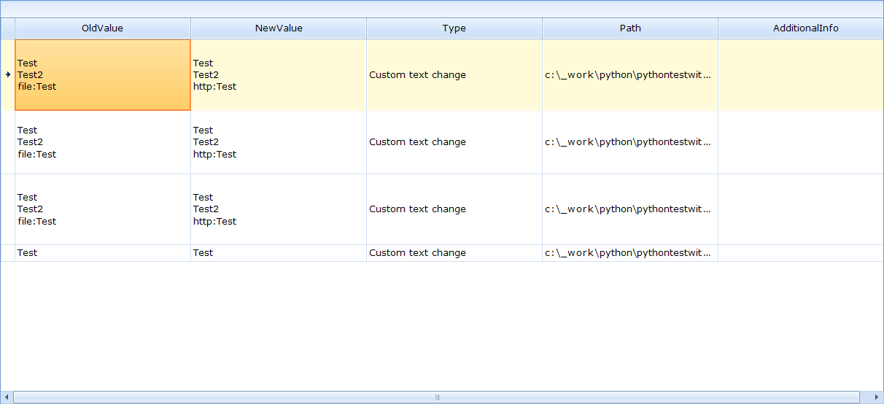This screenshot has height=404, width=884.
Task: Click the row header of the second row
Action: pos(7,142)
